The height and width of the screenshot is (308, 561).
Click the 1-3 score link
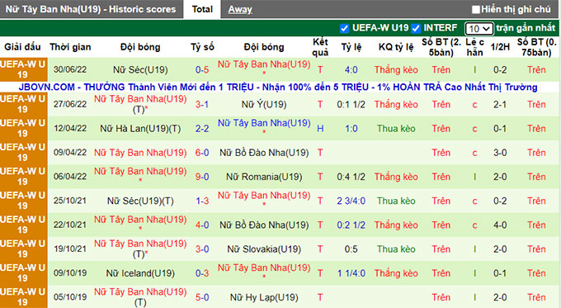coord(202,201)
